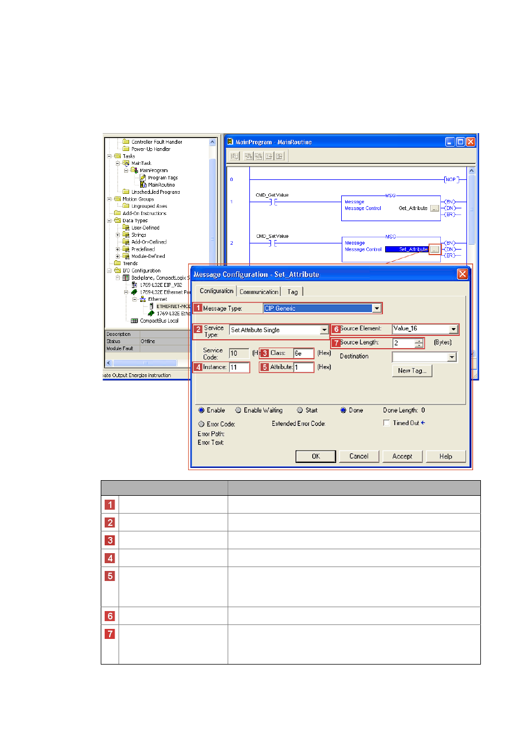Click the MainProgram program icon in tree
531x752 pixels.
pyautogui.click(x=134, y=170)
